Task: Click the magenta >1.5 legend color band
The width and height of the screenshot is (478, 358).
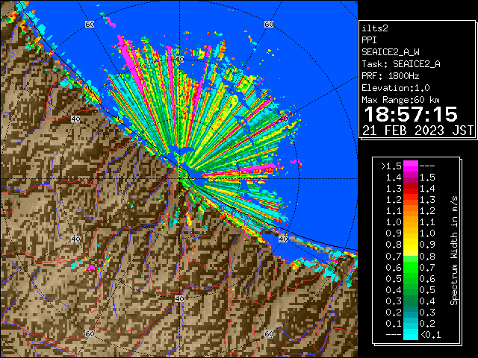Action: point(411,166)
